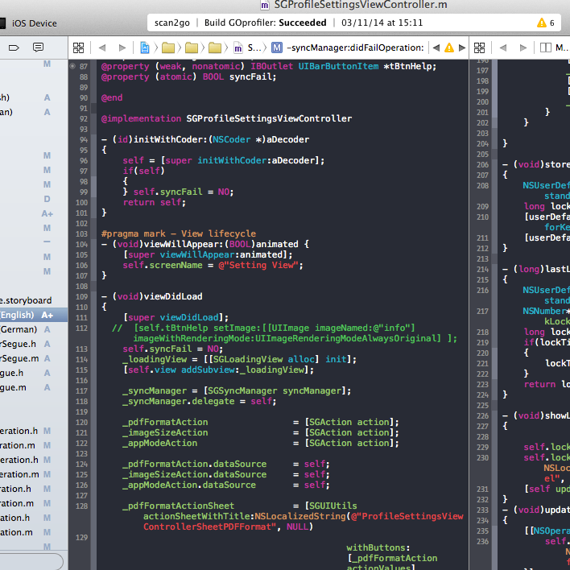Viewport: 570px width, 570px height.
Task: Click the assistant editor split-pane mode icon
Action: coord(546,47)
